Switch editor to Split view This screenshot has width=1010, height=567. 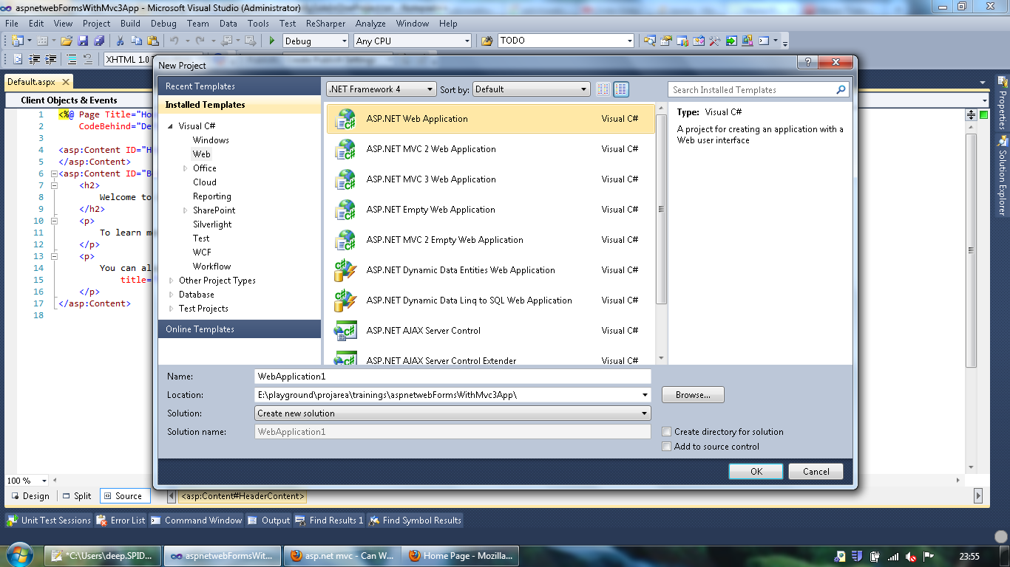(77, 496)
